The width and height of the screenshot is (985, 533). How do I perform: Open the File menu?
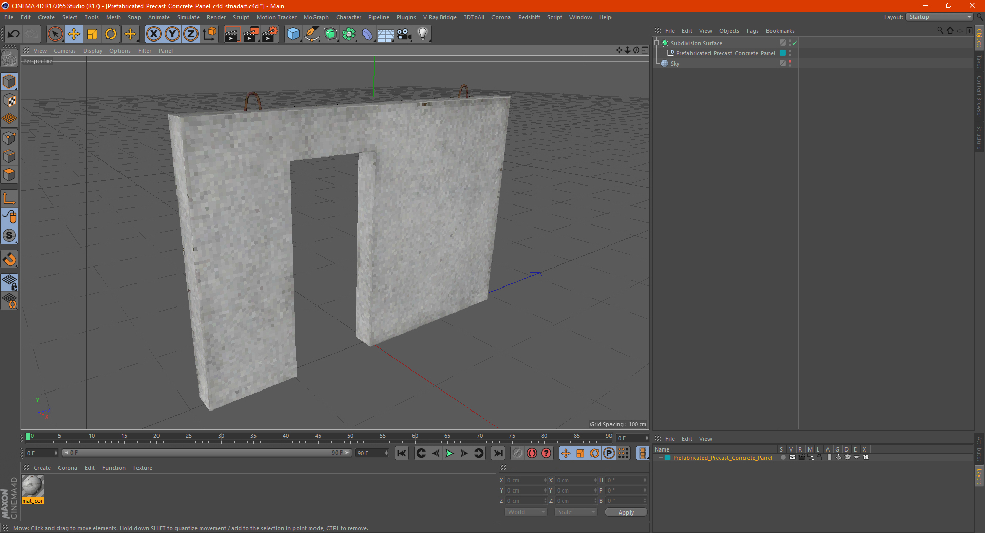coord(9,17)
